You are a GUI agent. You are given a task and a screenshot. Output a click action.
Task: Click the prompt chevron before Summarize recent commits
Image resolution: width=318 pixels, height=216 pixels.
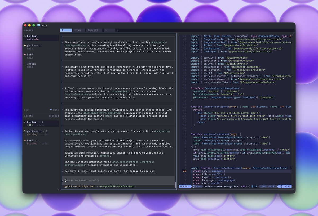(63, 180)
